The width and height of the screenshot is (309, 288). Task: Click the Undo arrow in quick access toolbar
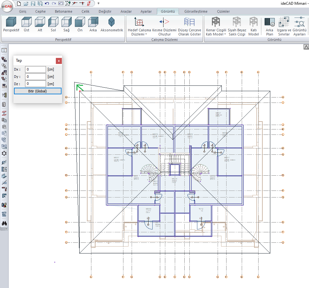tap(47, 3)
